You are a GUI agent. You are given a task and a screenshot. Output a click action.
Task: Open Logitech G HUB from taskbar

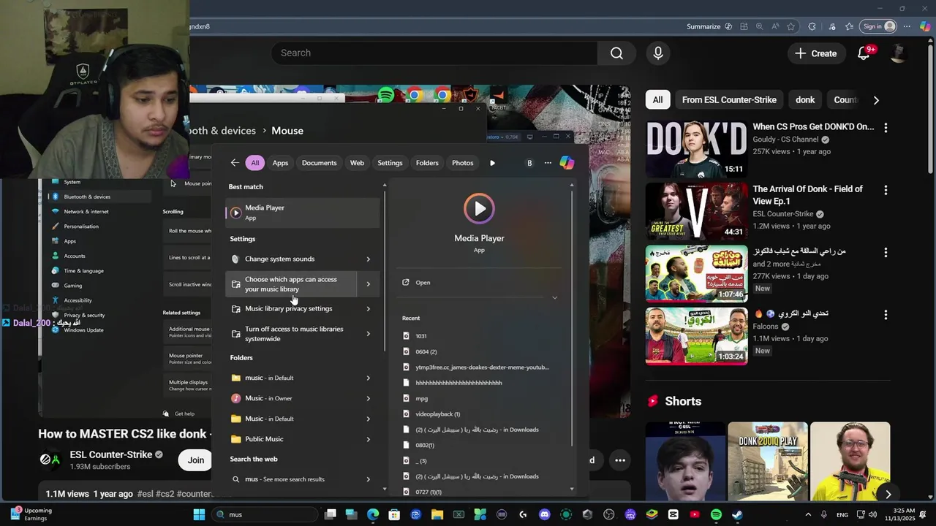(x=523, y=514)
